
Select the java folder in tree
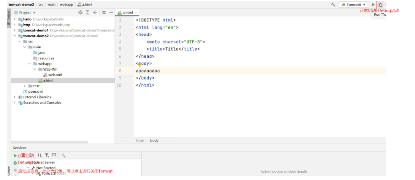[39, 53]
